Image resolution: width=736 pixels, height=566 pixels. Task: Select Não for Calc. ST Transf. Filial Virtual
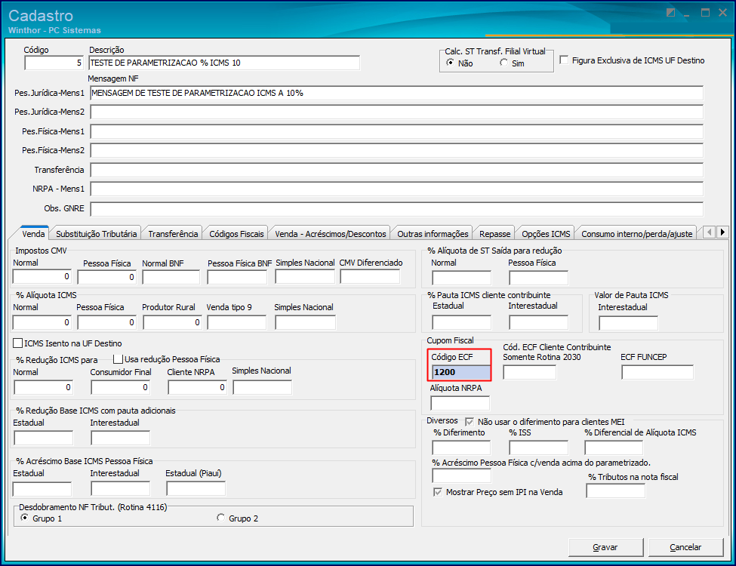pyautogui.click(x=450, y=63)
